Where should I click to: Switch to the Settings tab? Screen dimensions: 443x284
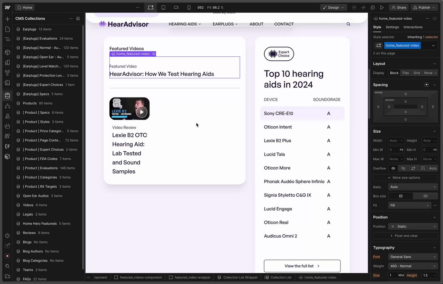[x=392, y=27]
